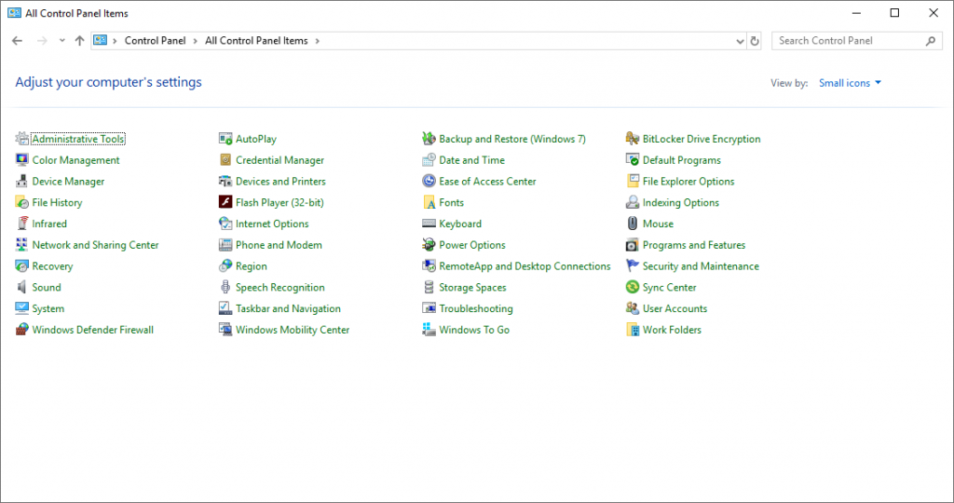Open the Storage Spaces link
Image resolution: width=954 pixels, height=503 pixels.
(x=472, y=288)
